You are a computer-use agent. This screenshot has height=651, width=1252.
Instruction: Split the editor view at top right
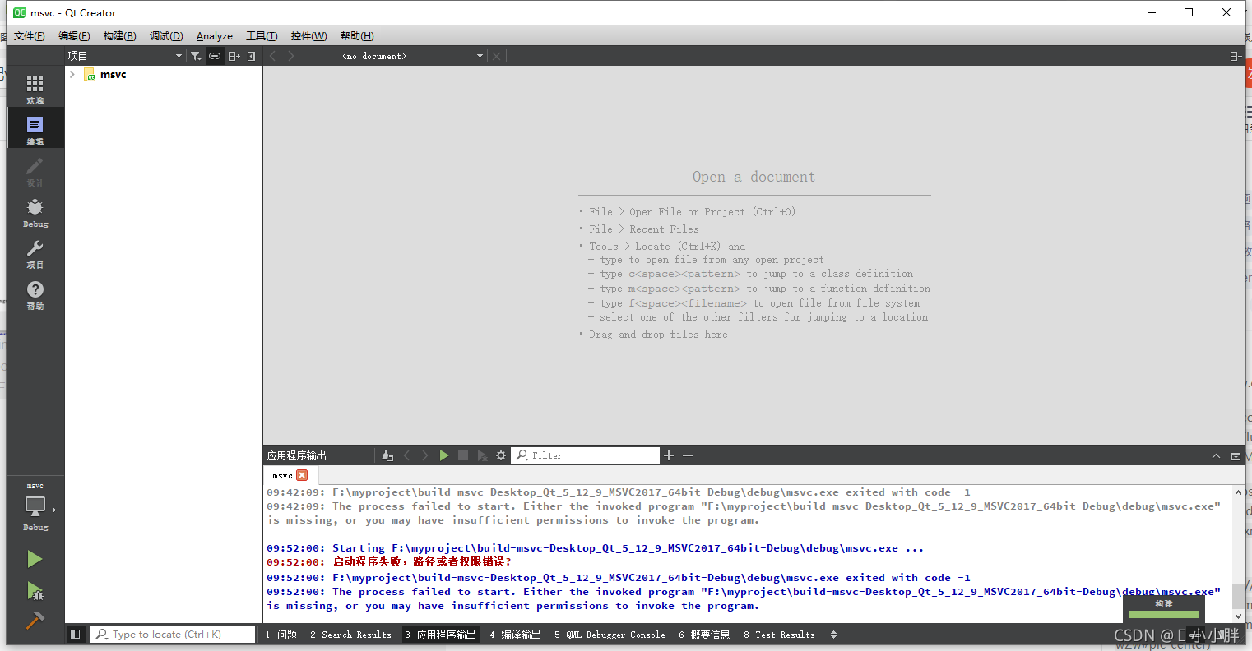[x=1236, y=56]
